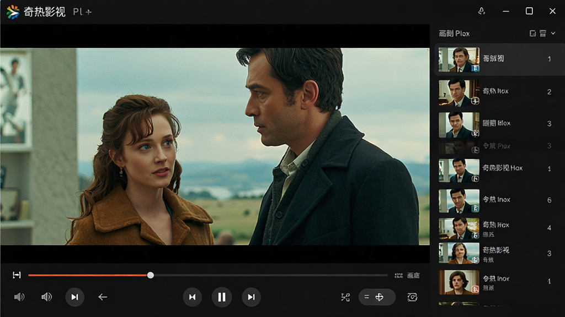Click the progress bar handle
The height and width of the screenshot is (317, 565).
(x=151, y=275)
